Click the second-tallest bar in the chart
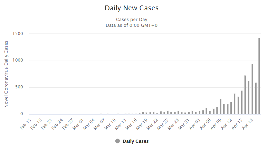The image size is (267, 152). click(x=252, y=89)
